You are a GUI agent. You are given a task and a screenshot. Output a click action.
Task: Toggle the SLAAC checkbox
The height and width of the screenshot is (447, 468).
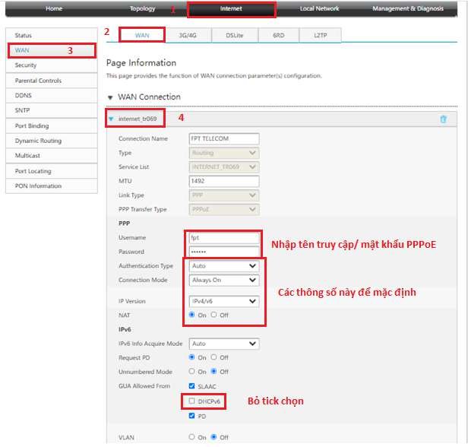pyautogui.click(x=192, y=386)
